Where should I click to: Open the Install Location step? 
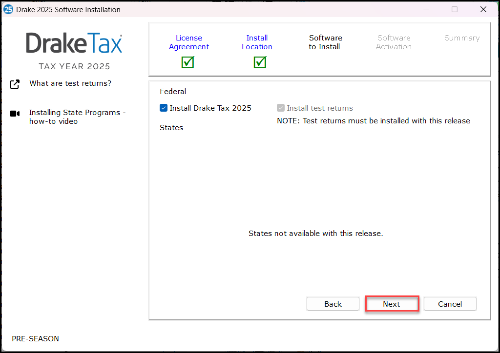click(257, 42)
